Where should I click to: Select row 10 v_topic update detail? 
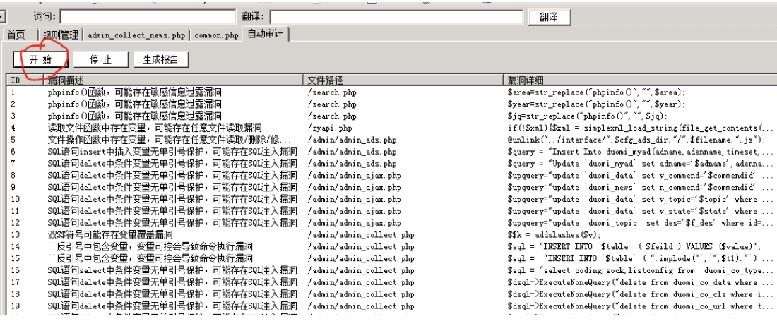pos(639,199)
